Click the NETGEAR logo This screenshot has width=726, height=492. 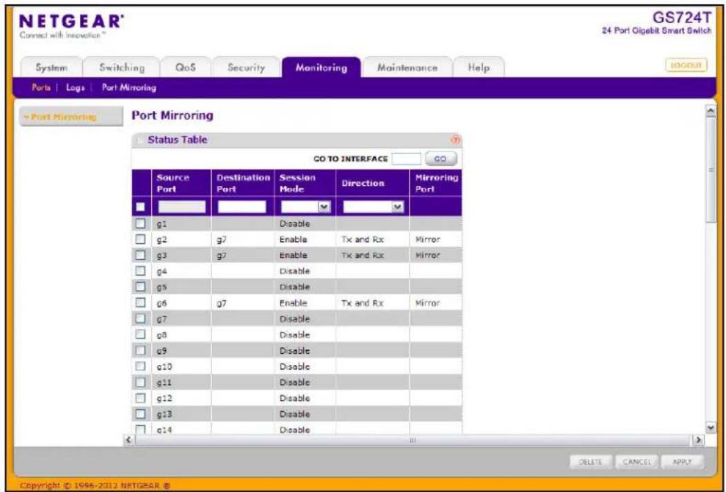[72, 21]
